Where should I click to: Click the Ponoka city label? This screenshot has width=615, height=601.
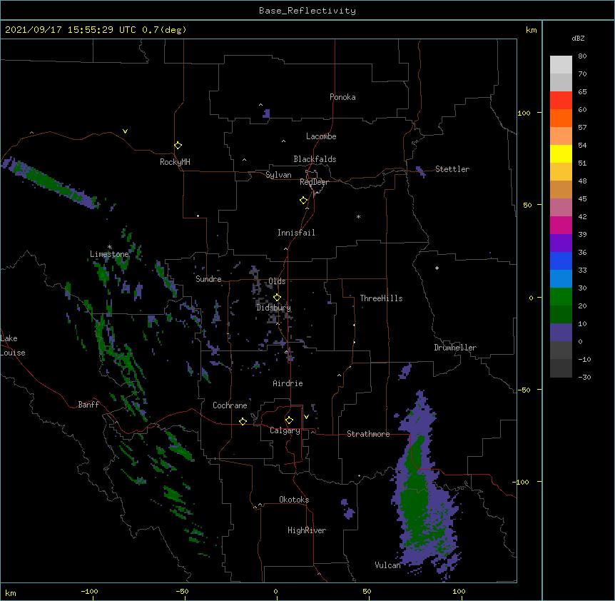coord(342,97)
